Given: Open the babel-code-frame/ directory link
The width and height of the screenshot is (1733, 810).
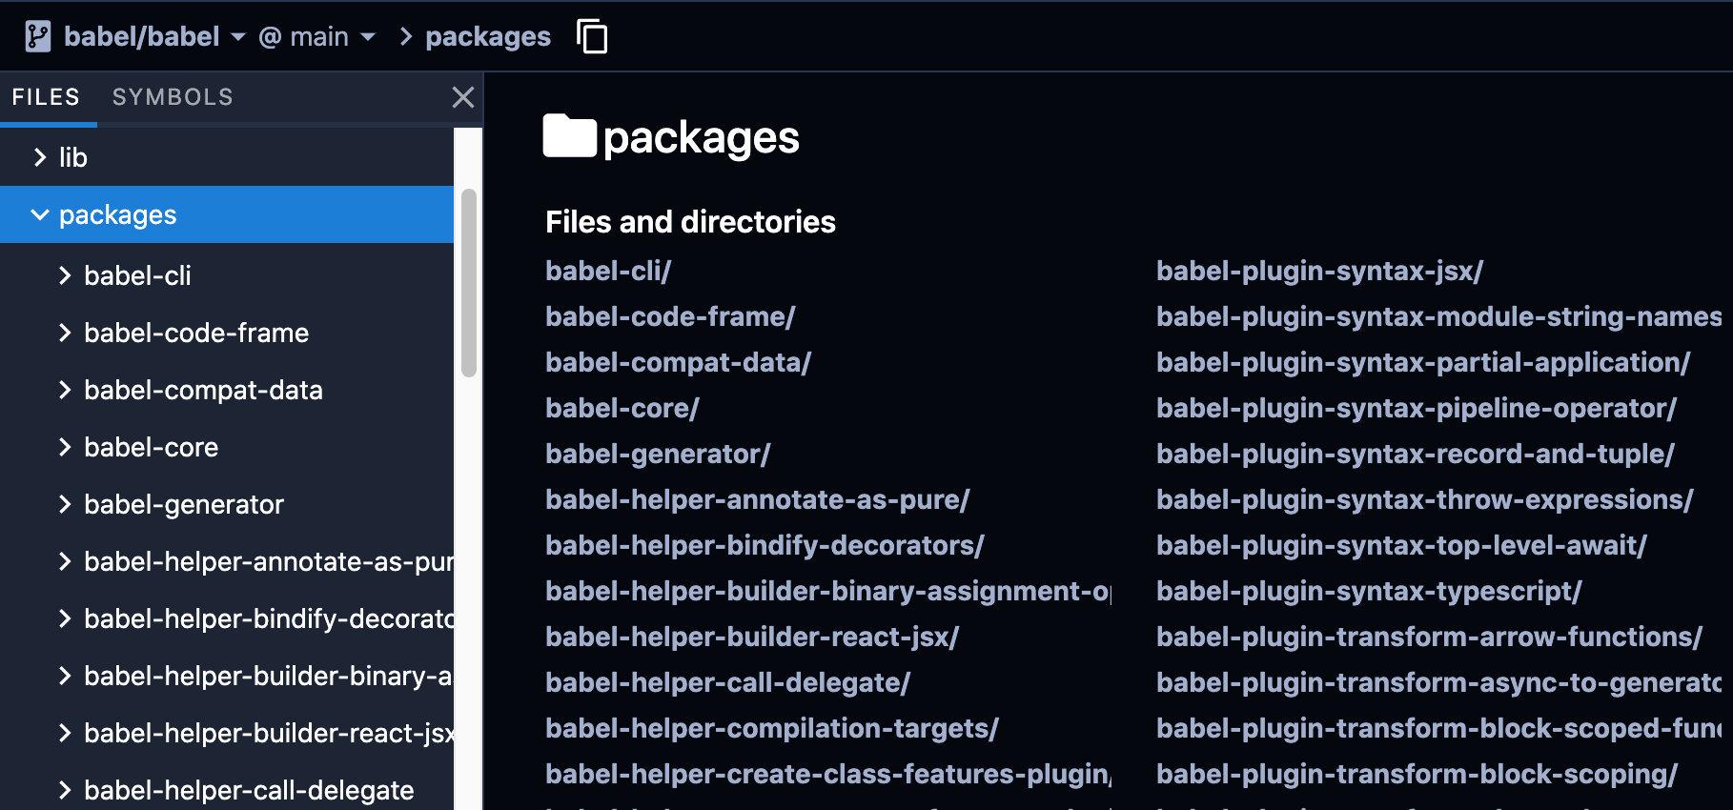Looking at the screenshot, I should [670, 317].
